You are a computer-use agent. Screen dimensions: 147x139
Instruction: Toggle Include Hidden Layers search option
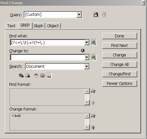pyautogui.click(x=36, y=75)
